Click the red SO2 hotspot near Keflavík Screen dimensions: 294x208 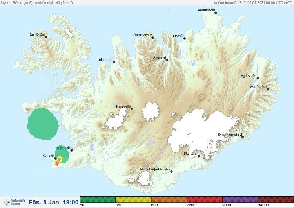(57, 164)
